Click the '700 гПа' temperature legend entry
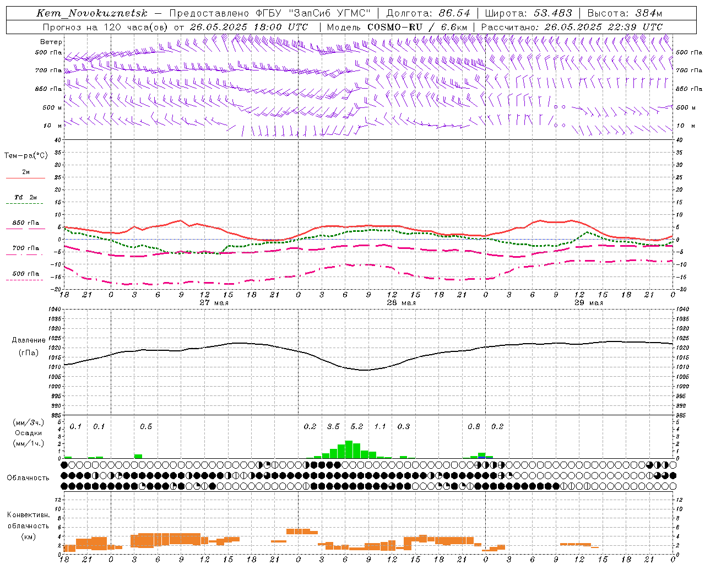The image size is (705, 564). pos(26,248)
